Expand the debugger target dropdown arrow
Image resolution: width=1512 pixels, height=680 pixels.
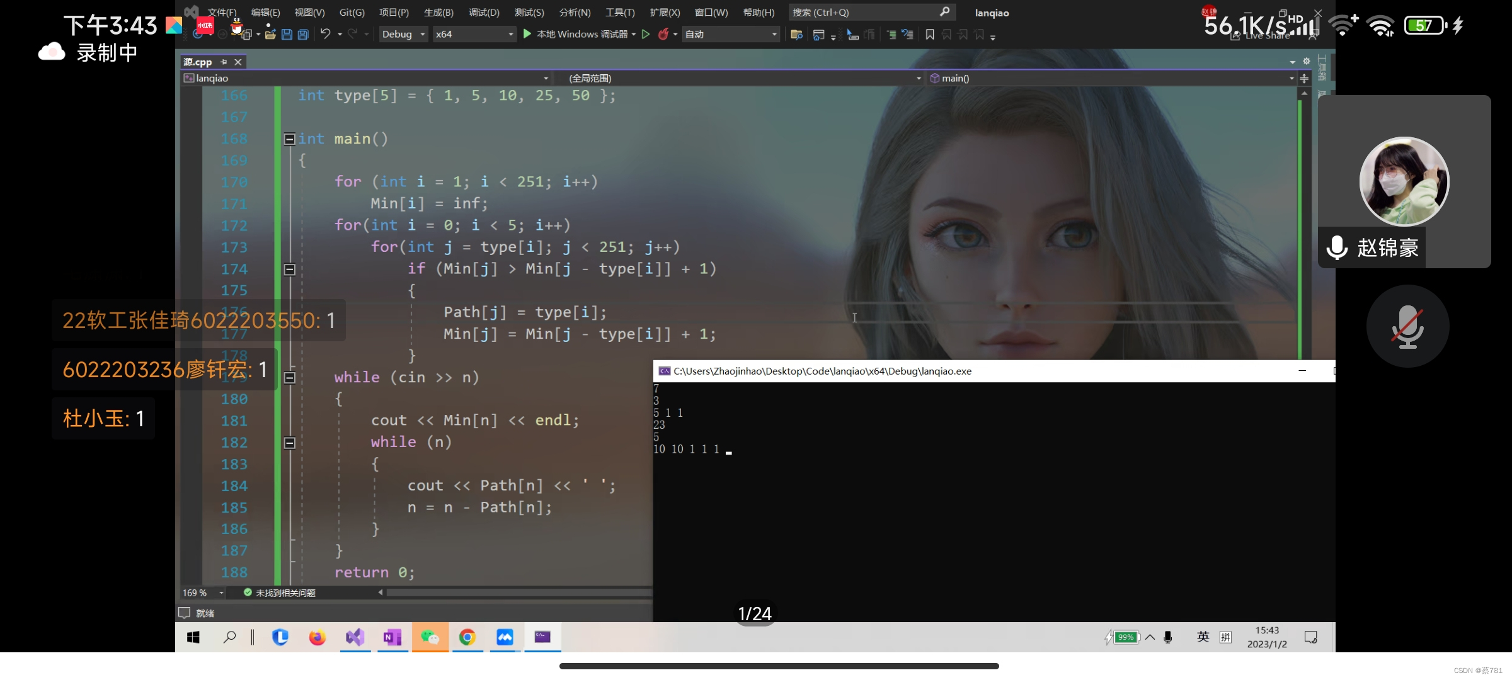(634, 35)
